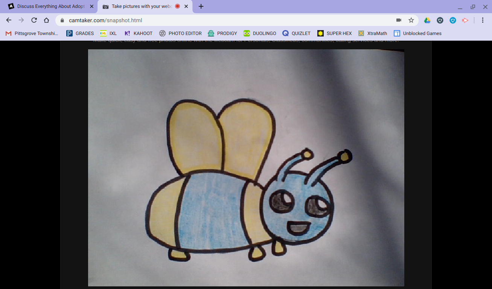
Task: Open the KAHOOT bookmark
Action: click(138, 33)
